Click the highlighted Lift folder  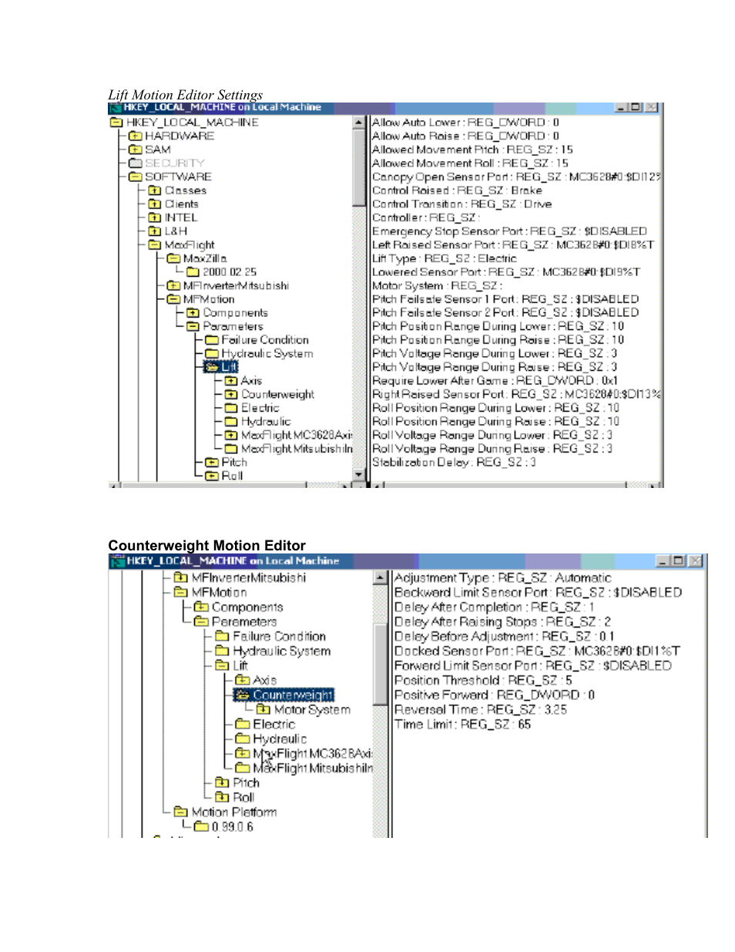pos(220,367)
